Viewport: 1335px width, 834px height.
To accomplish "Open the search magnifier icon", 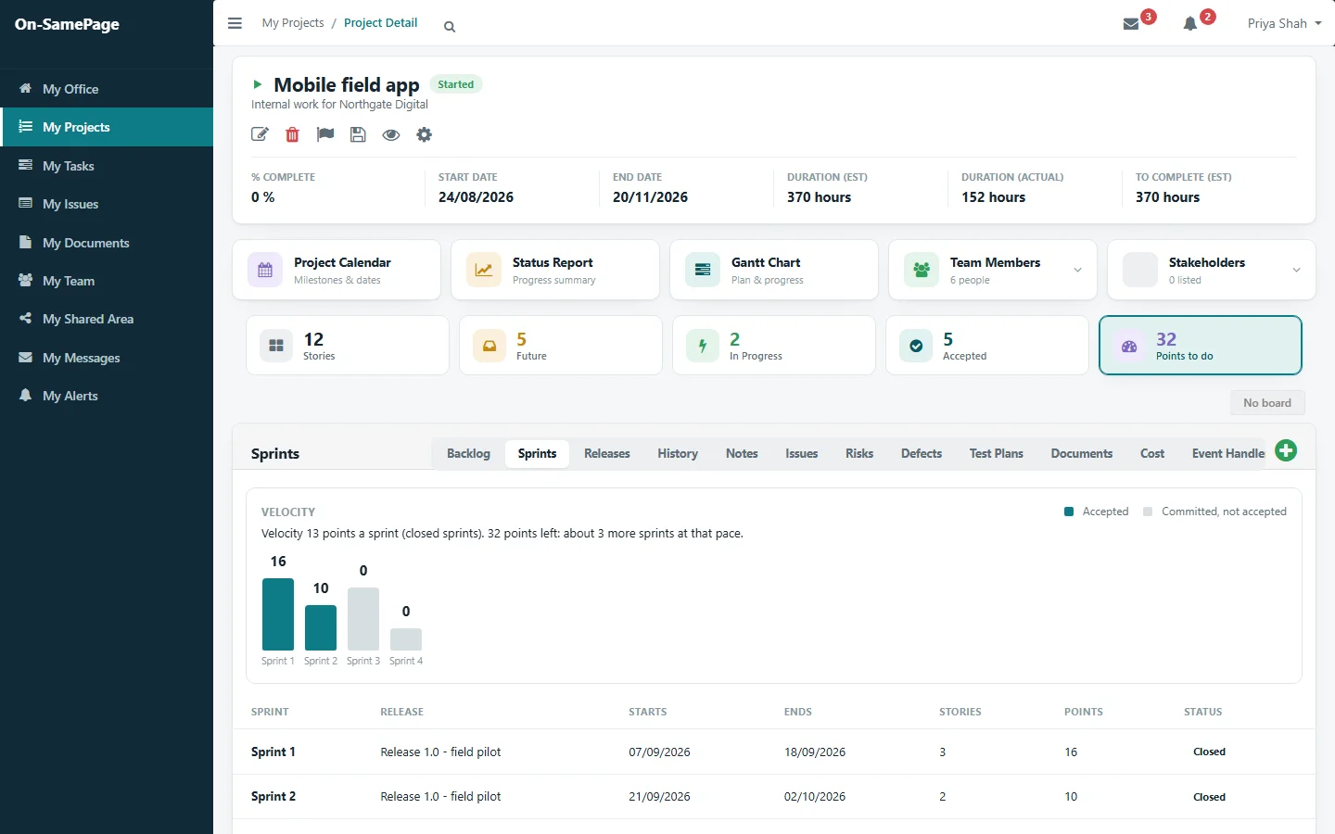I will (x=450, y=27).
